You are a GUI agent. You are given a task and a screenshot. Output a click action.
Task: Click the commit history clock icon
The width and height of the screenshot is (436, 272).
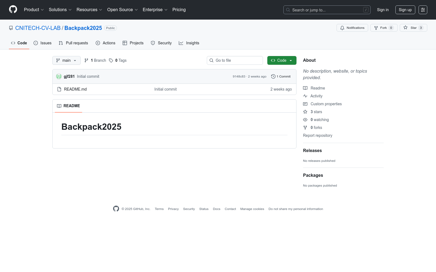273,76
